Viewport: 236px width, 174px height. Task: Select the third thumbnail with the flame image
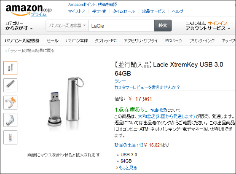coord(11,102)
